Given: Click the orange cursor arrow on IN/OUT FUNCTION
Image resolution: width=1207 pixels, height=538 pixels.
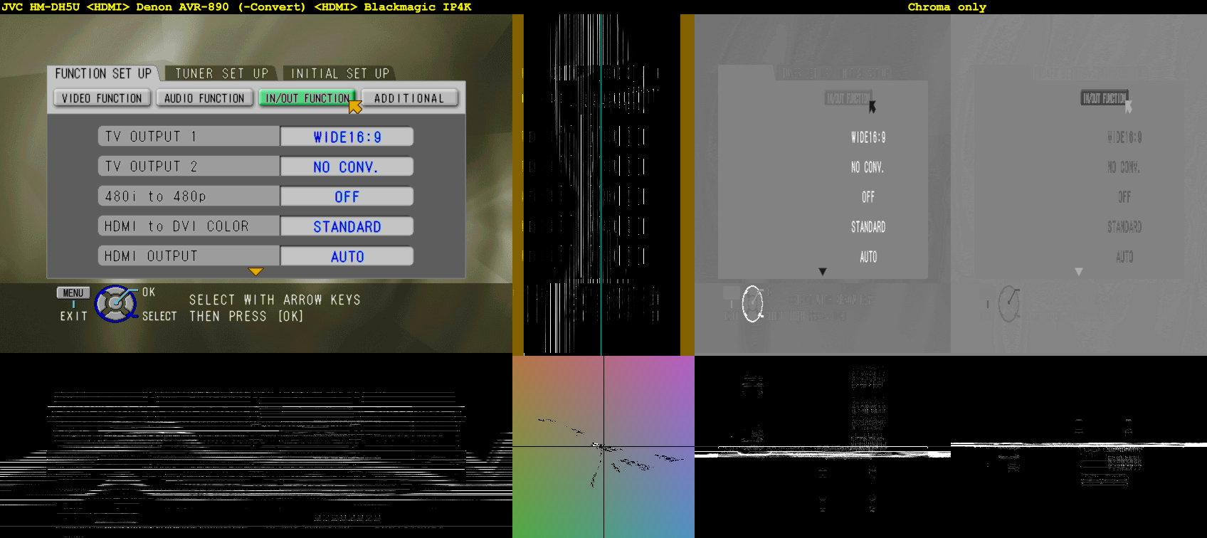Looking at the screenshot, I should tap(355, 106).
